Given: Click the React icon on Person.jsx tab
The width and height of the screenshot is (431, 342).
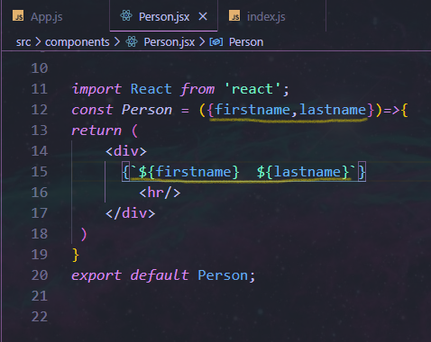Looking at the screenshot, I should tap(126, 15).
